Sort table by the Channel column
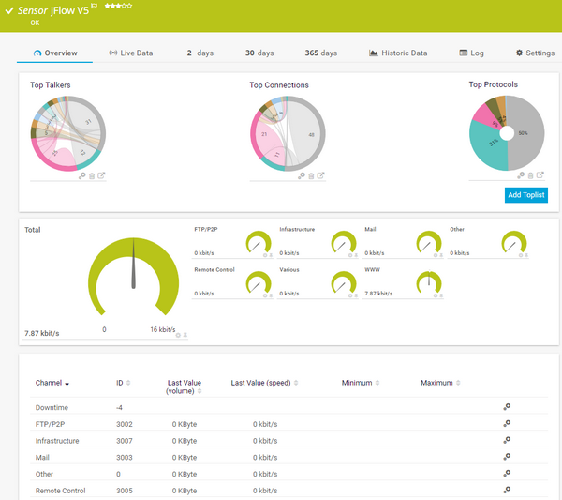The height and width of the screenshot is (500, 562). (x=52, y=383)
